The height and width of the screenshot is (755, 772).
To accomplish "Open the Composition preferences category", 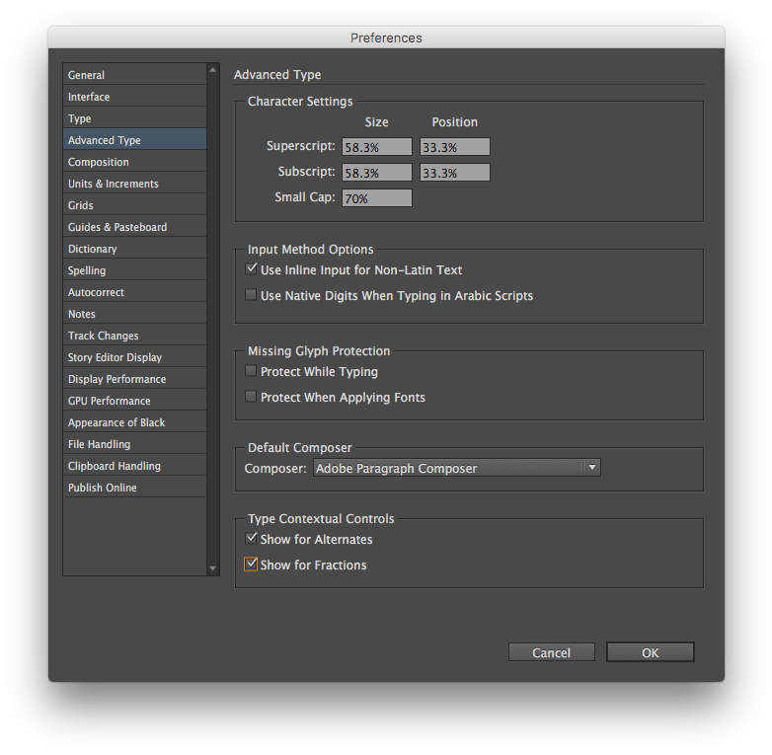I will click(x=134, y=162).
